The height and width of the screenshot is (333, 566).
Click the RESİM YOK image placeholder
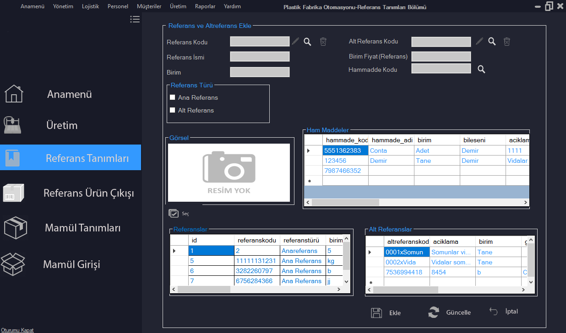pos(229,172)
